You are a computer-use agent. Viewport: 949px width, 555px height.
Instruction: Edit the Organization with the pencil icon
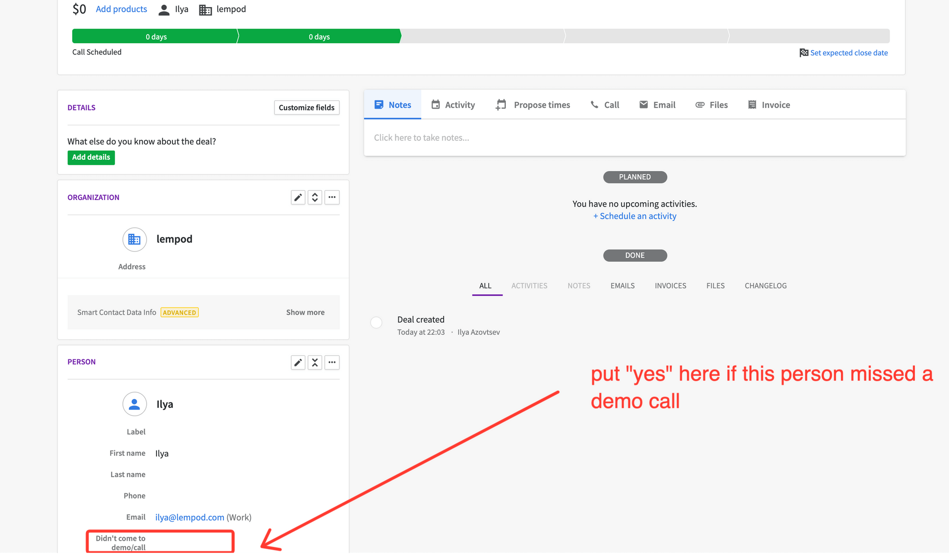298,197
